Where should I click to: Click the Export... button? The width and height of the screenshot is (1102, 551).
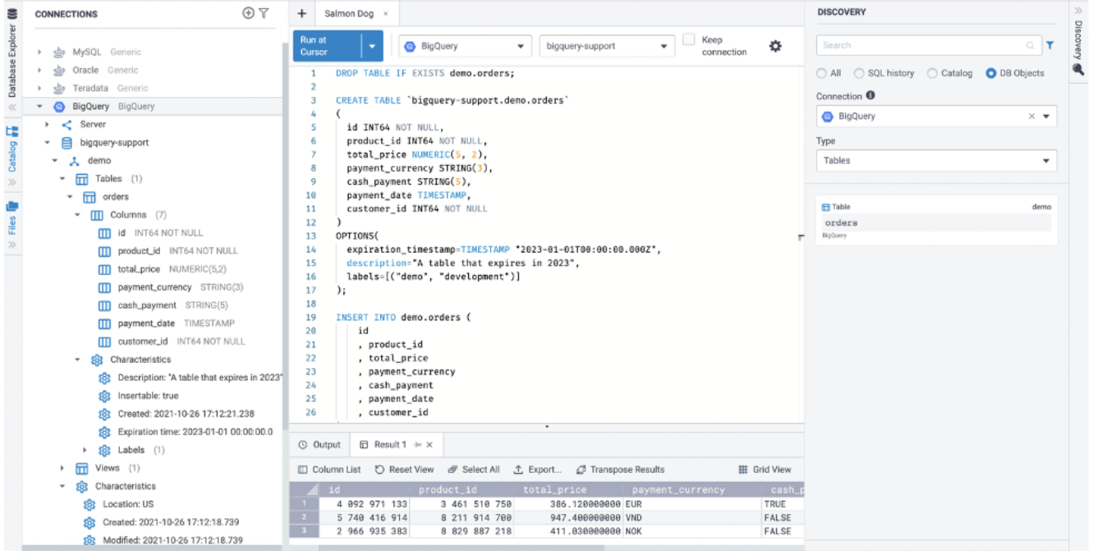pos(537,470)
